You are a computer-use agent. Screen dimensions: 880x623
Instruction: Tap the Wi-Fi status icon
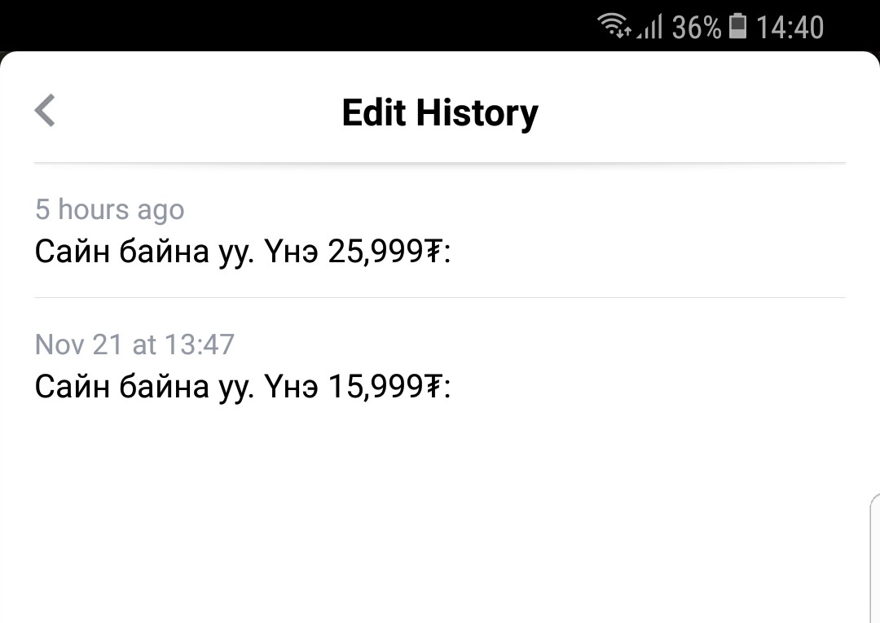click(x=614, y=26)
